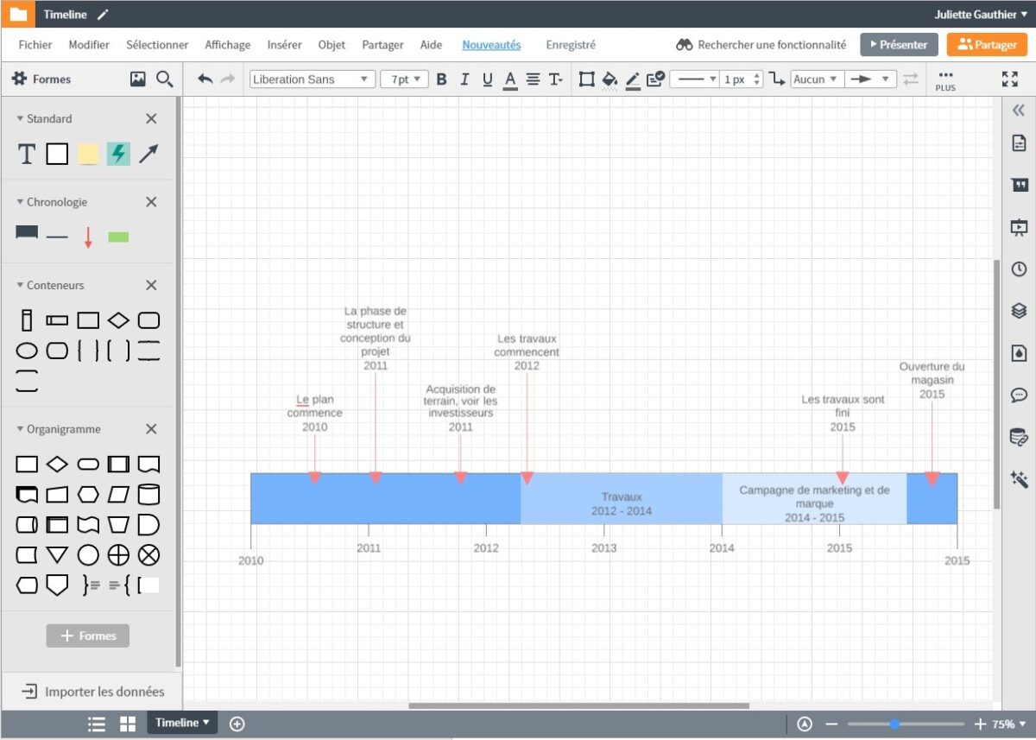This screenshot has width=1036, height=740.
Task: Click the text color A icon
Action: tap(510, 79)
